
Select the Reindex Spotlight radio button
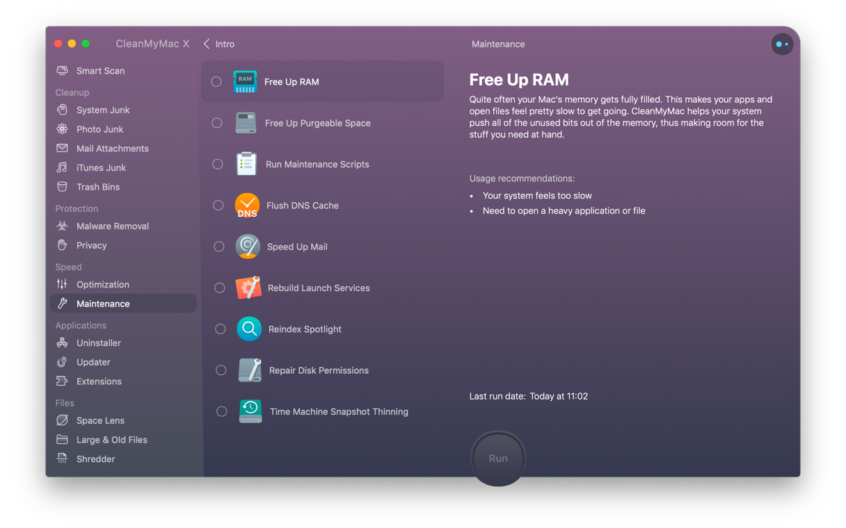point(221,329)
